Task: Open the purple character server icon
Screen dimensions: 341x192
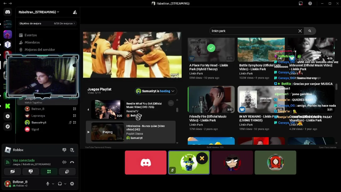Action: click(x=7, y=34)
